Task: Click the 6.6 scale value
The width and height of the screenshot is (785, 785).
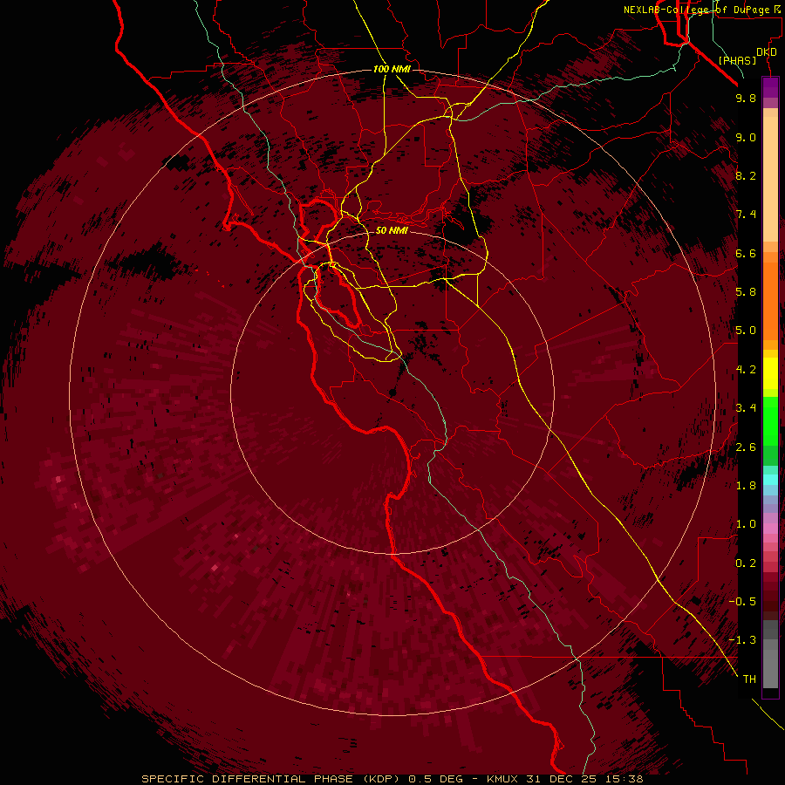Action: pos(746,253)
